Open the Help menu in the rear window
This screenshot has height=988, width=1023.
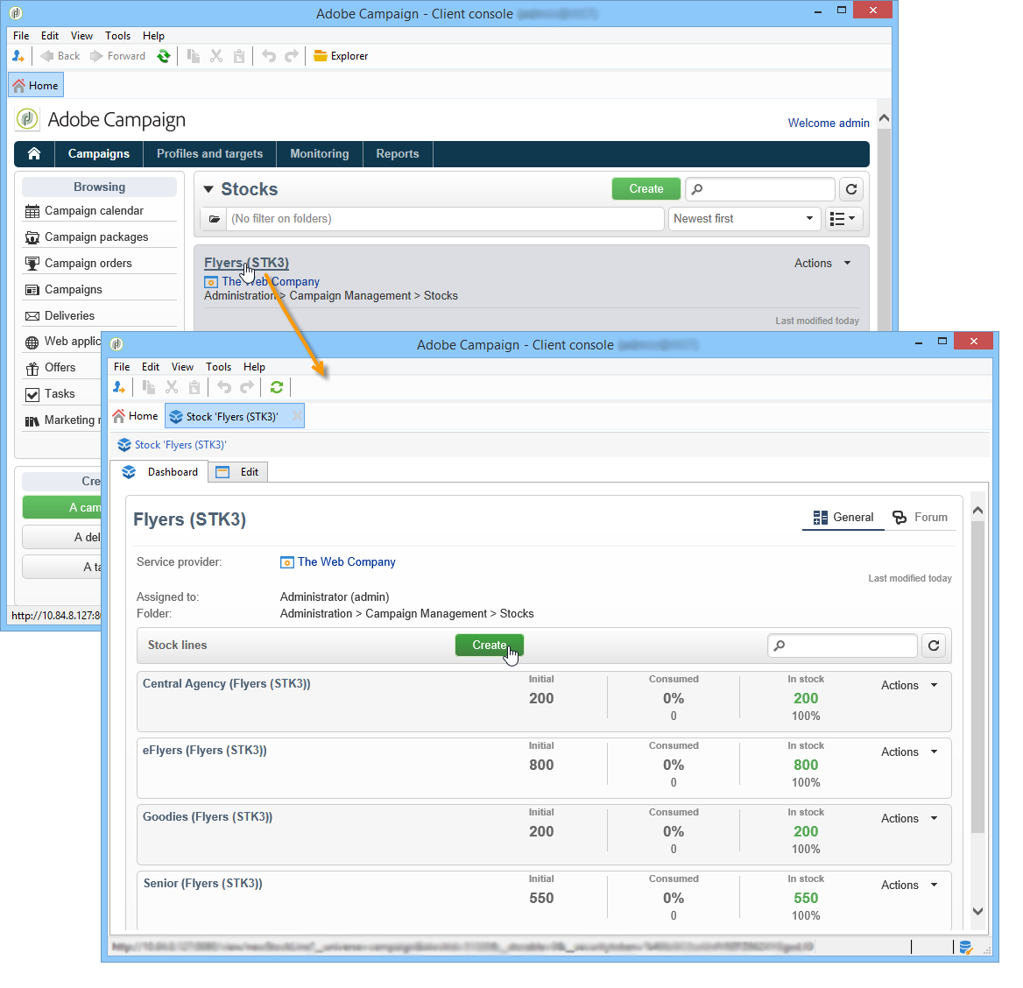click(153, 36)
